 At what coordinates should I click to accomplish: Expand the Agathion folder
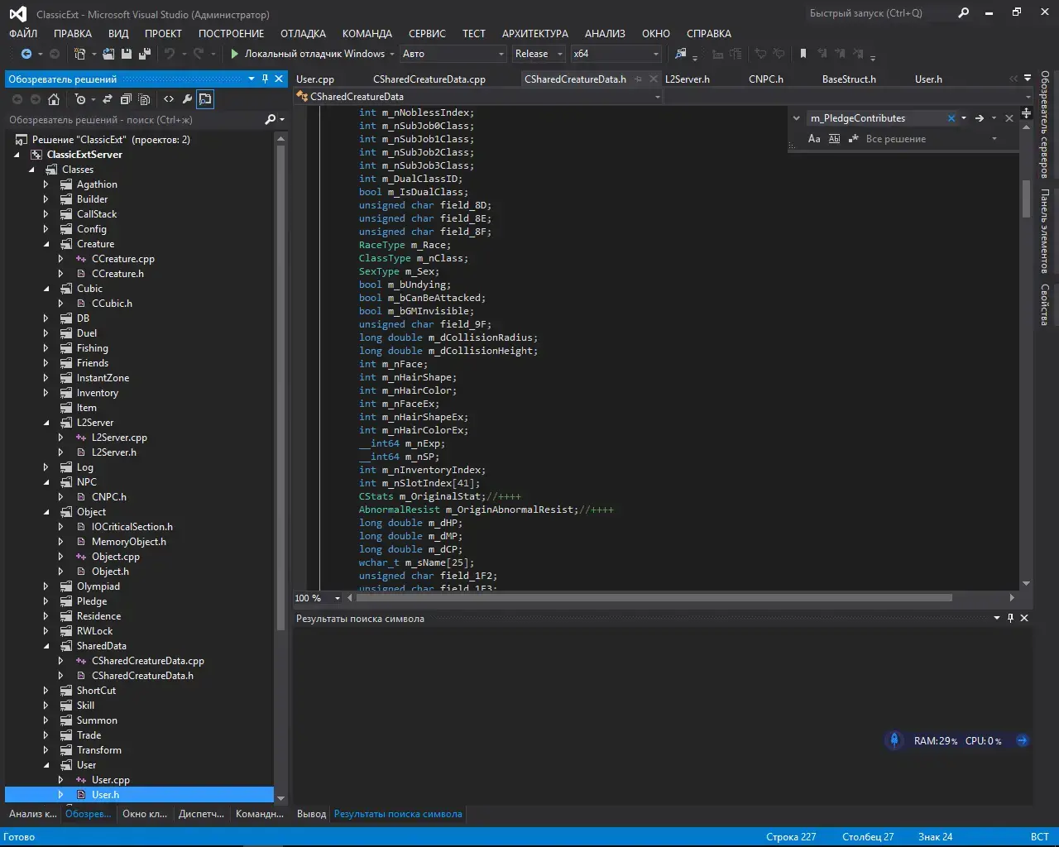[46, 184]
